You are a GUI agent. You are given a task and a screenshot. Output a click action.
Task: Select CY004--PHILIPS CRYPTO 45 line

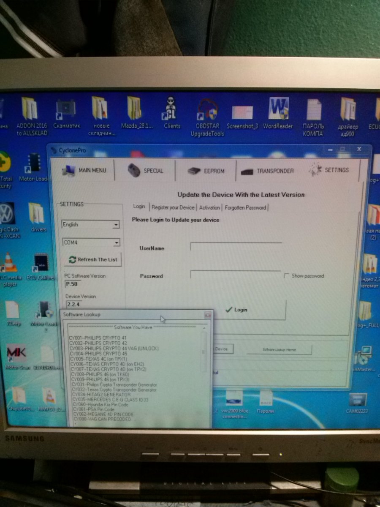pyautogui.click(x=98, y=353)
